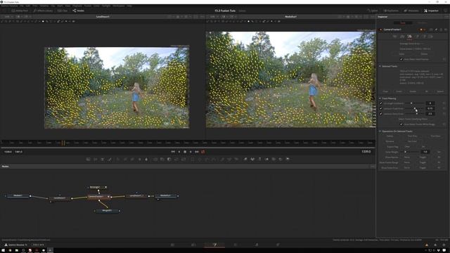
Task: Collapse the Track Filtering section
Action: [x=380, y=98]
